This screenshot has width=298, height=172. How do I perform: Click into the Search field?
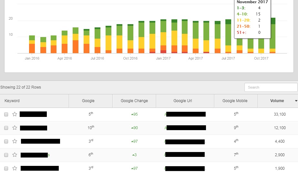[x=271, y=87]
